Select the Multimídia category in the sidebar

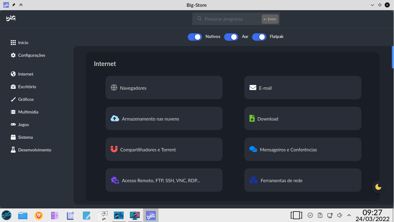point(28,112)
